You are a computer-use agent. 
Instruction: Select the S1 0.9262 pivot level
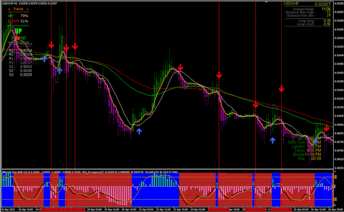[x=21, y=67]
